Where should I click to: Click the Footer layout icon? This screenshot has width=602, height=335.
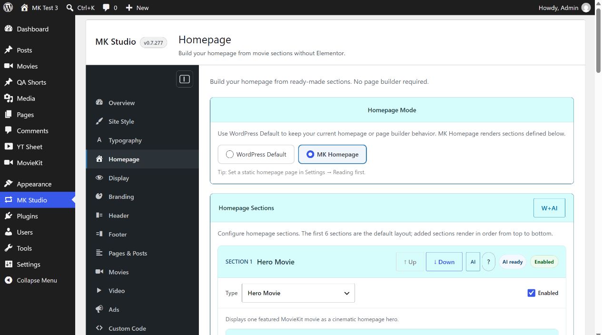tap(99, 234)
